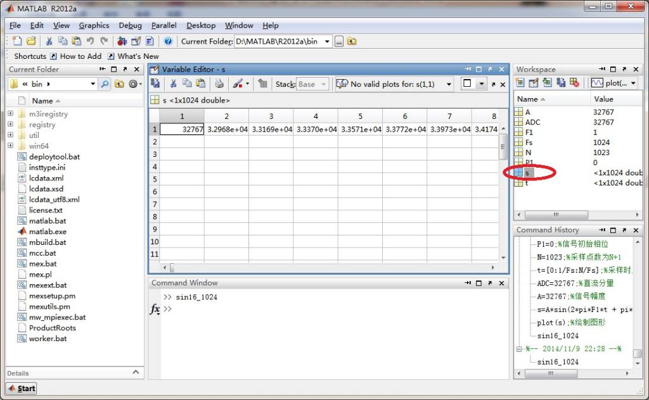Click row 2 header in Variable Editor
Viewport: 649px width, 400px height.
coord(155,142)
